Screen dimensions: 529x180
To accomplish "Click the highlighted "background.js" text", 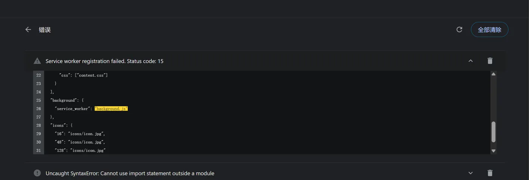I will 111,108.
